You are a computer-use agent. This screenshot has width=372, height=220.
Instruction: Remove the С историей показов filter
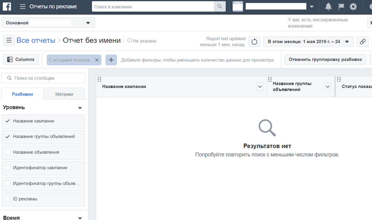[97, 60]
